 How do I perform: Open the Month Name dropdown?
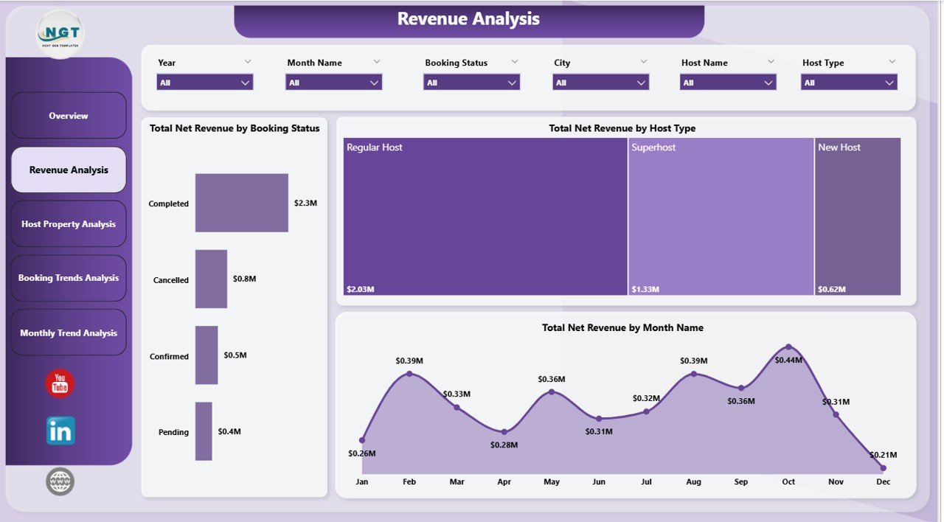pos(333,82)
